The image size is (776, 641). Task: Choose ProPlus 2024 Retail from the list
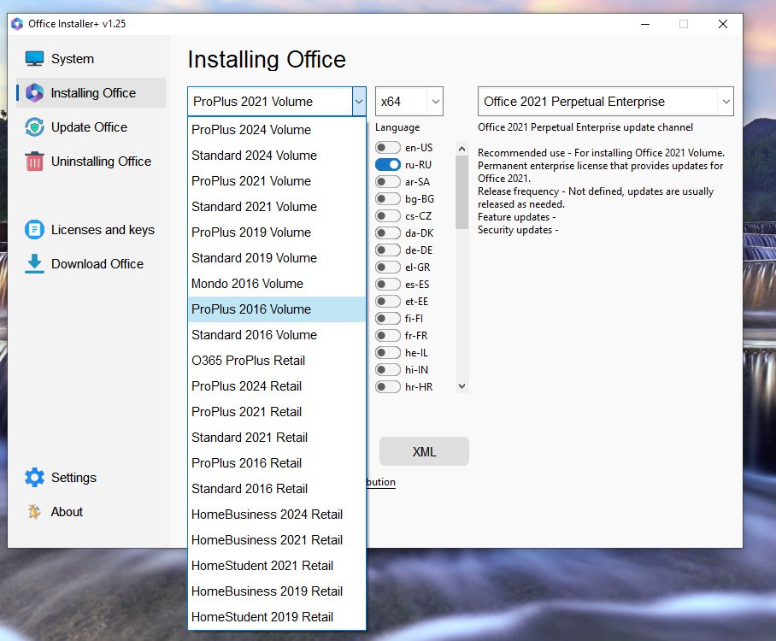point(277,386)
